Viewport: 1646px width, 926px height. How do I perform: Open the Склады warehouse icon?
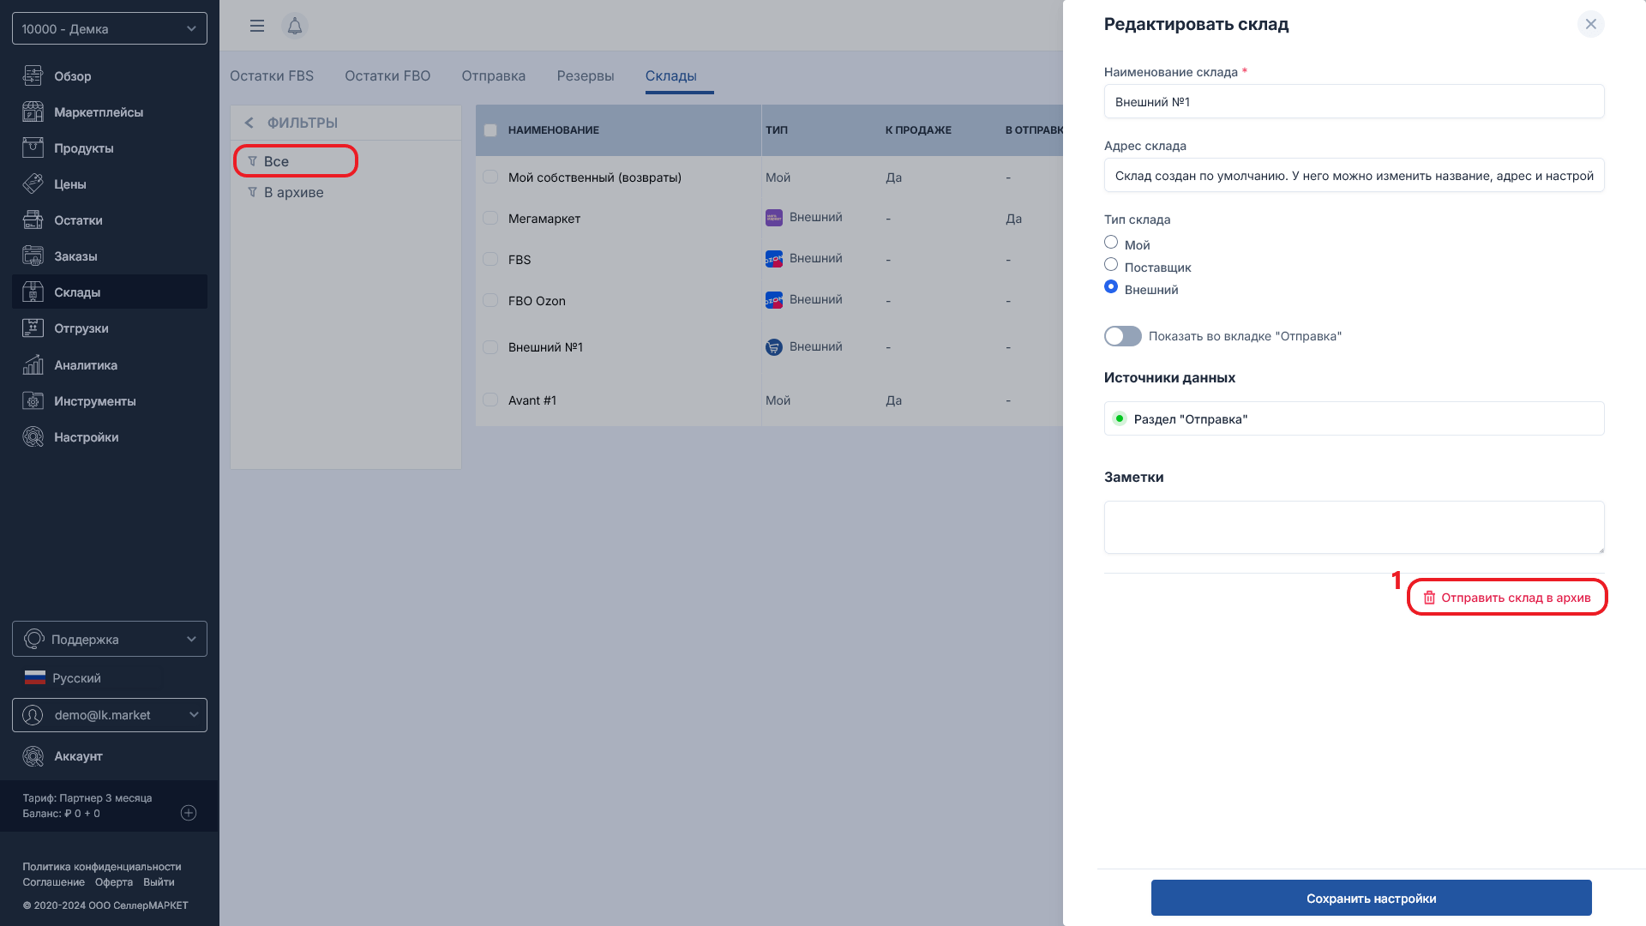33,292
